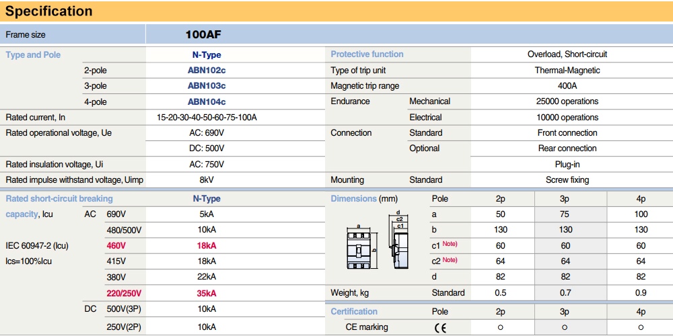Click the 415V voltage label
The image size is (673, 336).
pyautogui.click(x=116, y=261)
